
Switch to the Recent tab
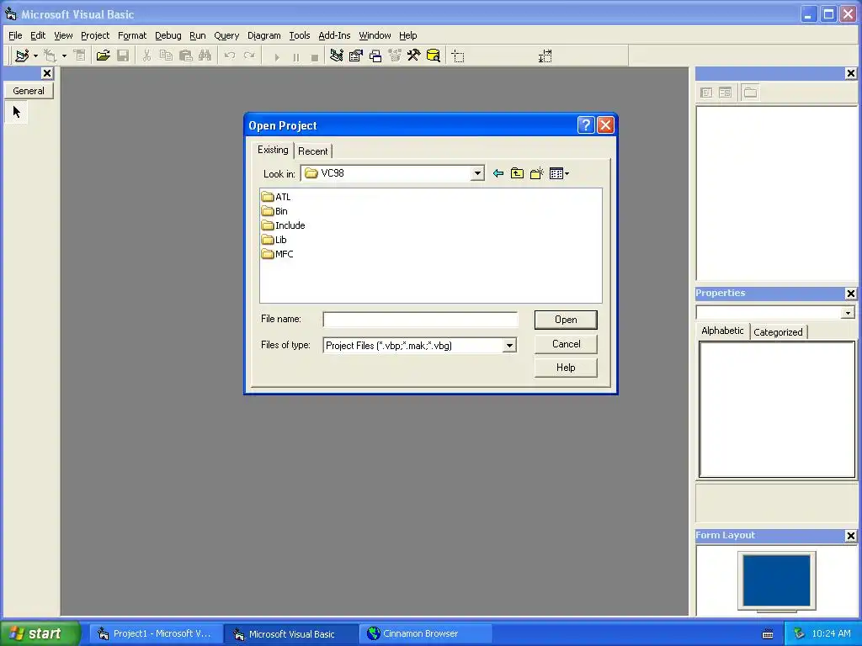click(x=313, y=151)
